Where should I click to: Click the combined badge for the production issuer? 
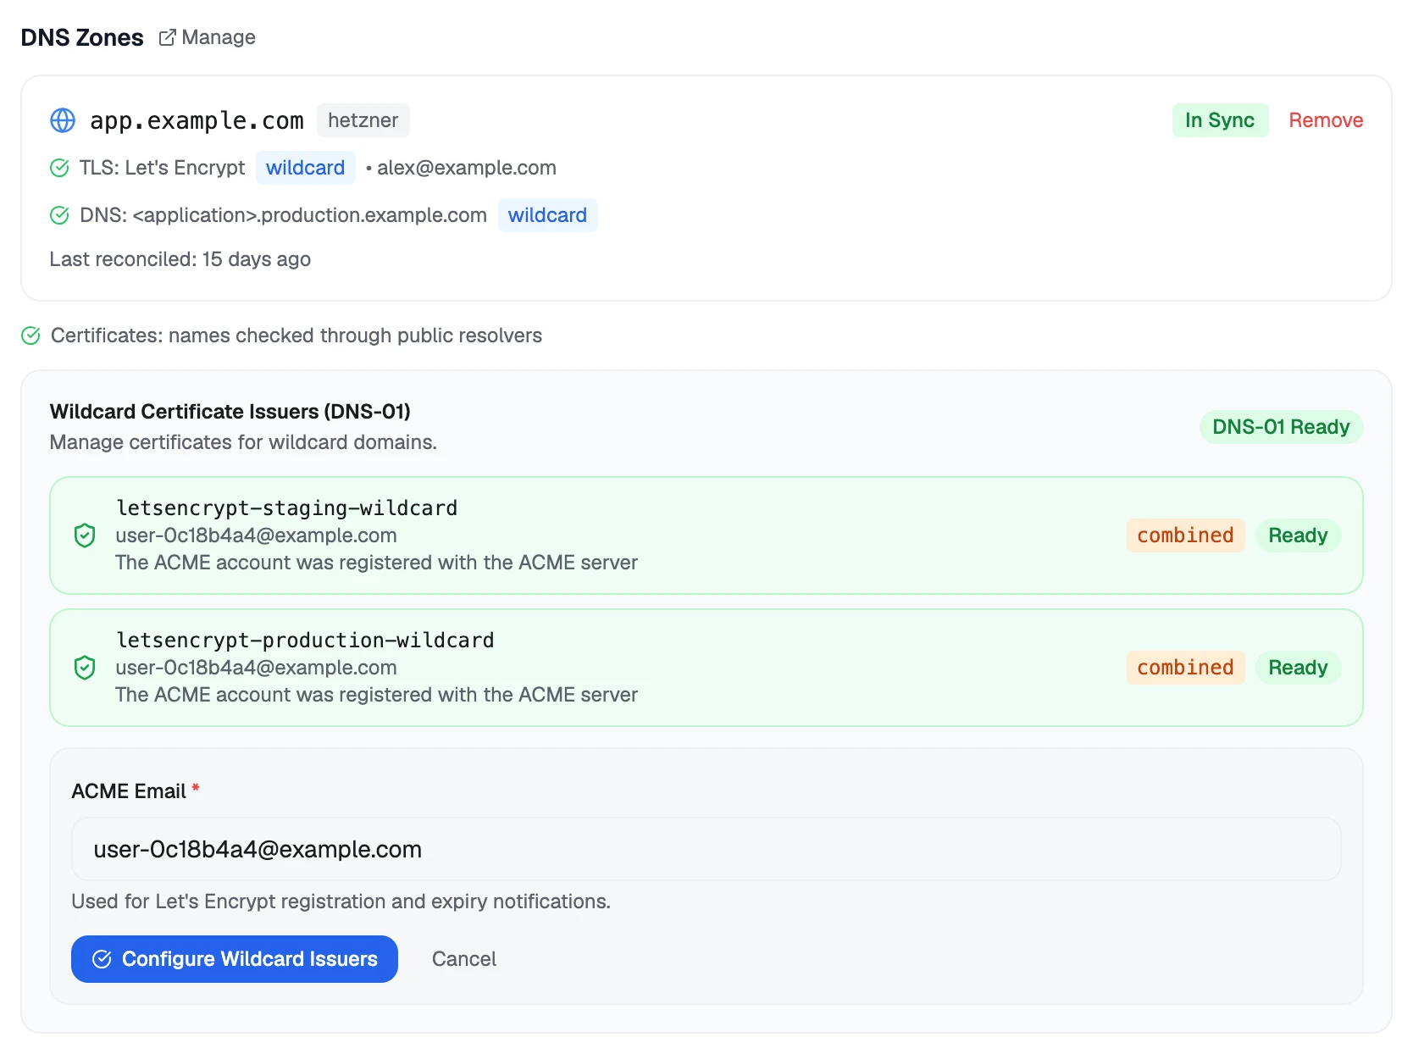point(1185,668)
